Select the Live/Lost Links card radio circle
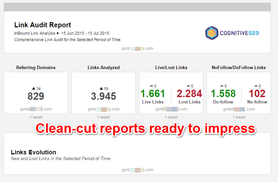Viewport: 278px width, 182px height. point(143,77)
